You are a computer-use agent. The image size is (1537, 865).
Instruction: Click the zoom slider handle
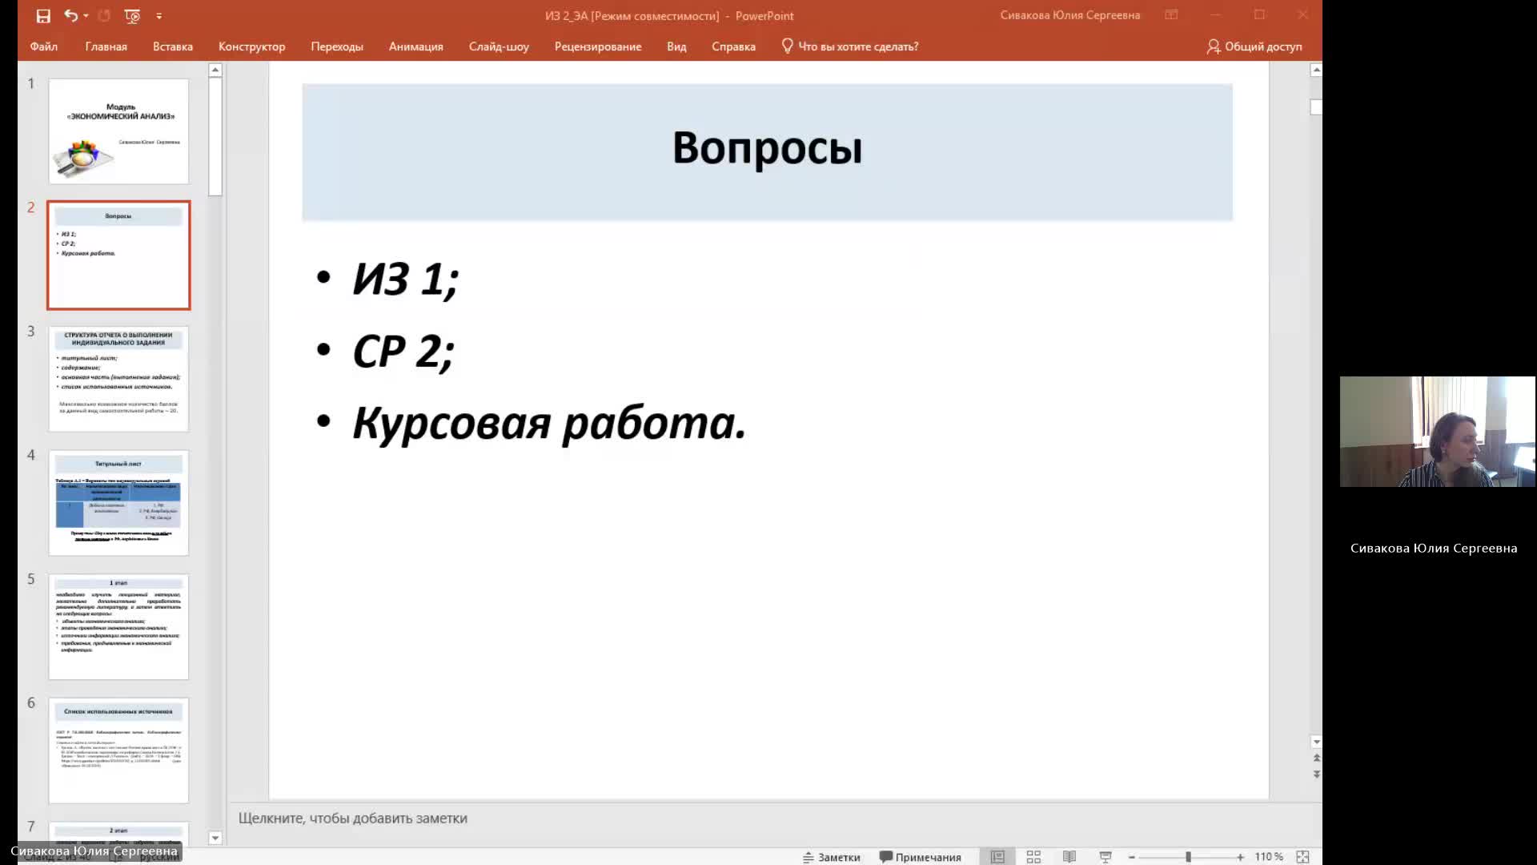click(x=1188, y=857)
